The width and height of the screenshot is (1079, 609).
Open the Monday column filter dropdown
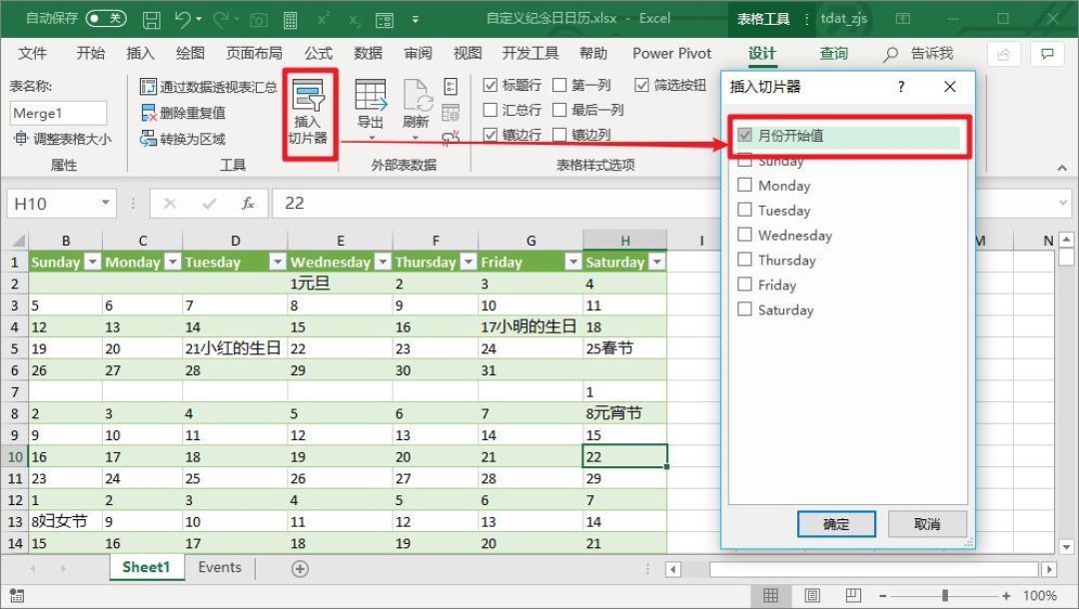[x=173, y=262]
